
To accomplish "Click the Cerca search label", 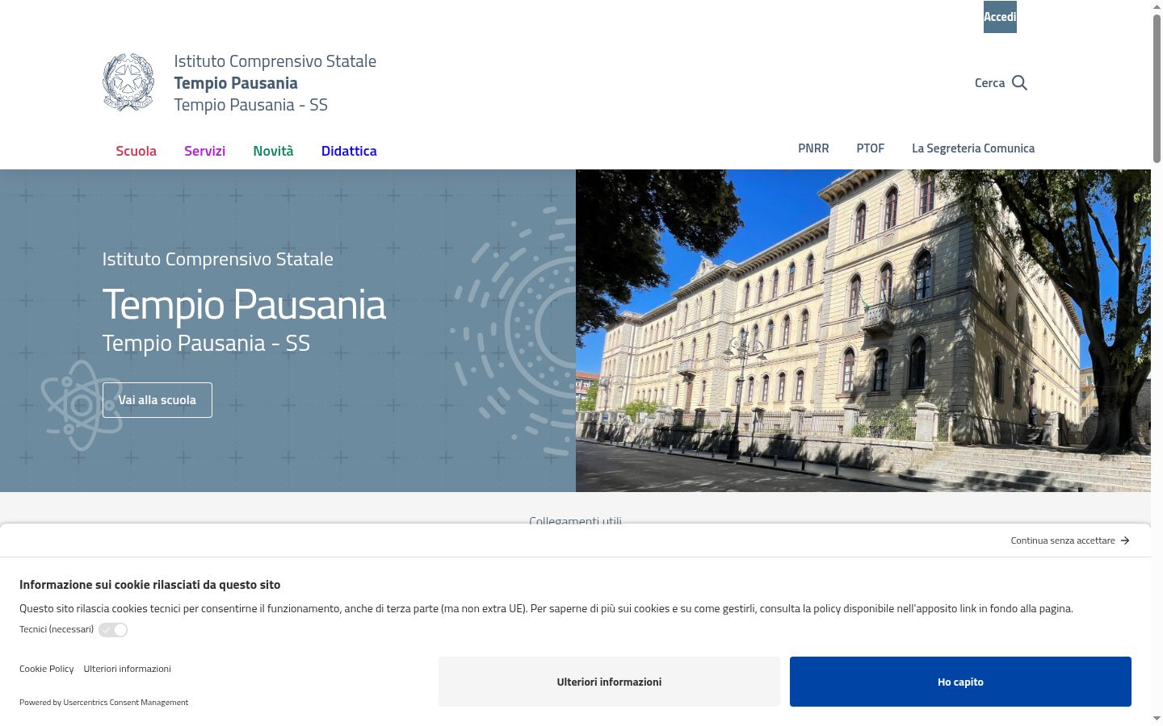I will pos(989,83).
